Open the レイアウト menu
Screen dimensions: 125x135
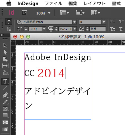(x=95, y=4)
